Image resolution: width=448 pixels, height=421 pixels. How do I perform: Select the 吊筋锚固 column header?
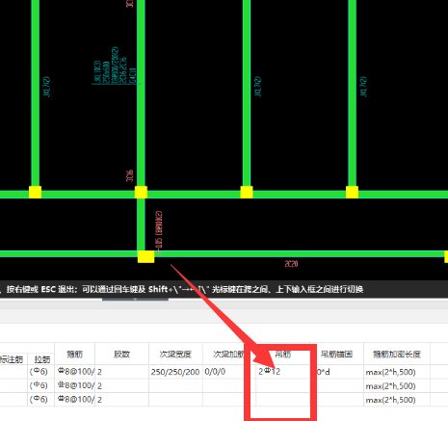pyautogui.click(x=336, y=354)
